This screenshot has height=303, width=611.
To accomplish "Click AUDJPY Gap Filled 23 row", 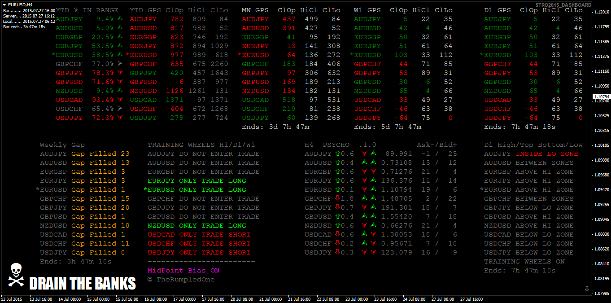I will point(85,154).
